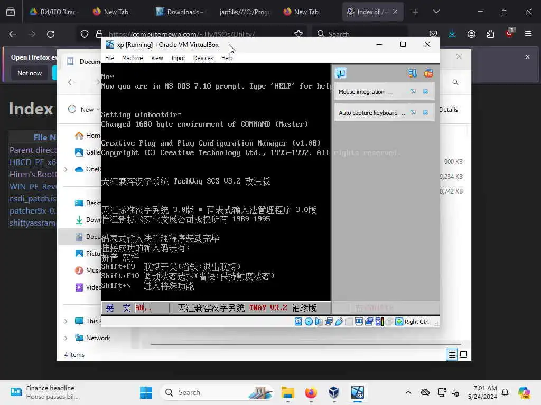The width and height of the screenshot is (541, 405).
Task: Open a new Firefox tab with plus button
Action: [415, 12]
